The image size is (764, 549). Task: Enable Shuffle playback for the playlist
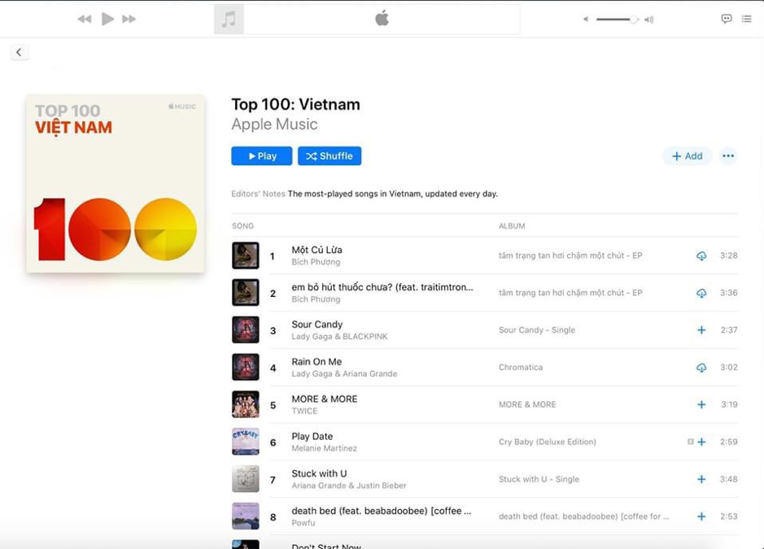329,155
